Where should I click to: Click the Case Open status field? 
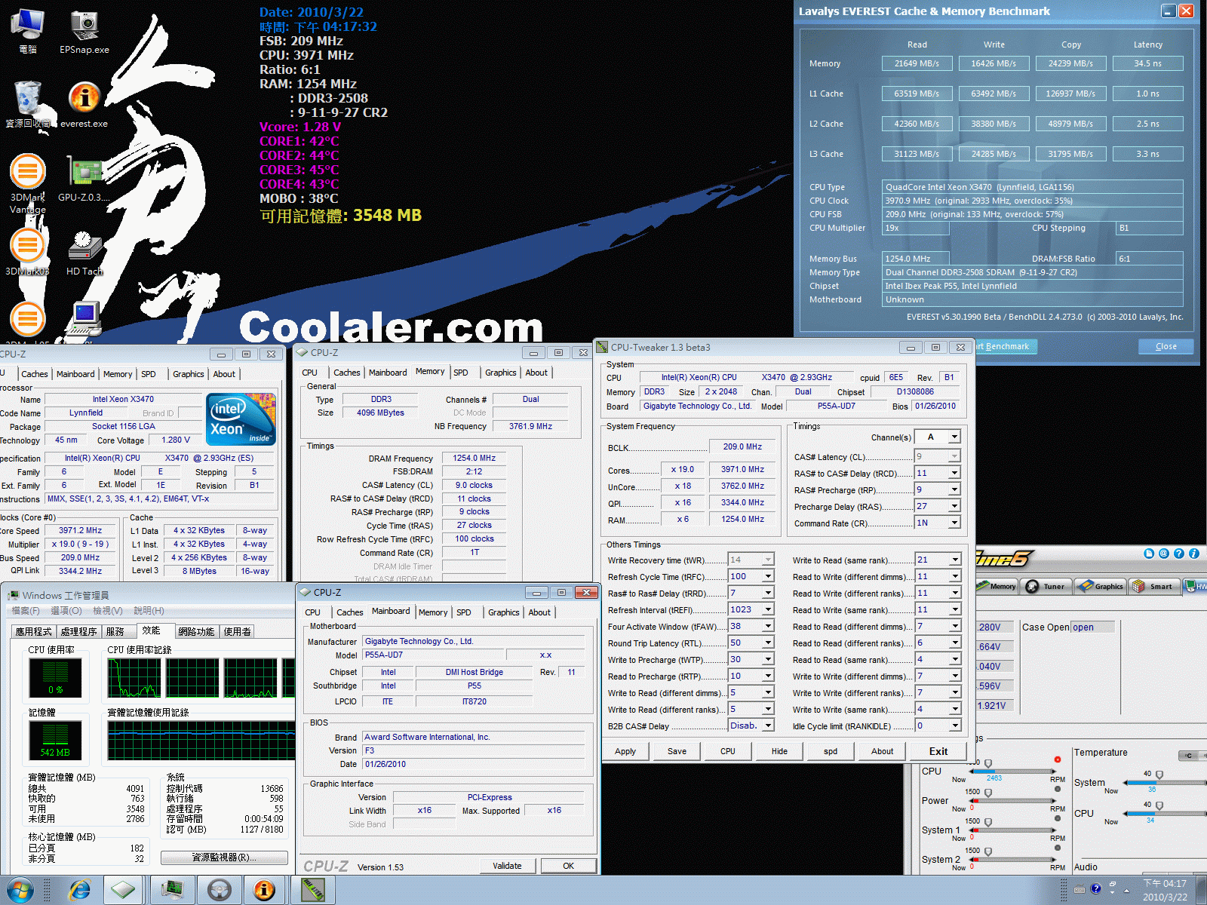tap(1093, 627)
